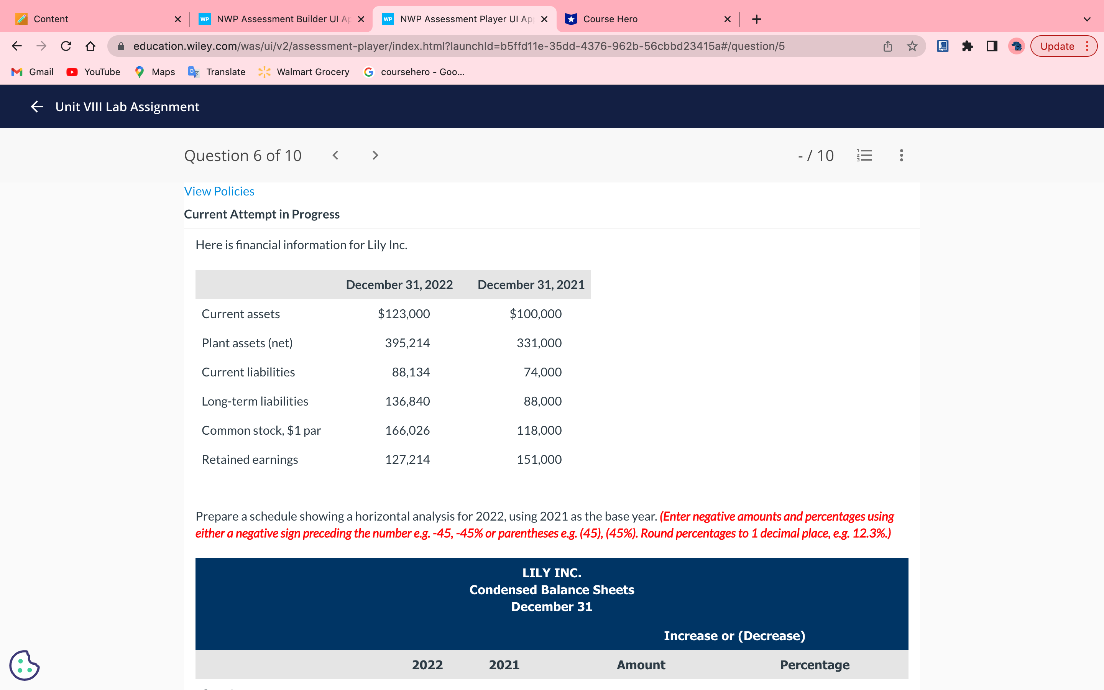Open the View Policies link
Viewport: 1104px width, 690px height.
219,191
